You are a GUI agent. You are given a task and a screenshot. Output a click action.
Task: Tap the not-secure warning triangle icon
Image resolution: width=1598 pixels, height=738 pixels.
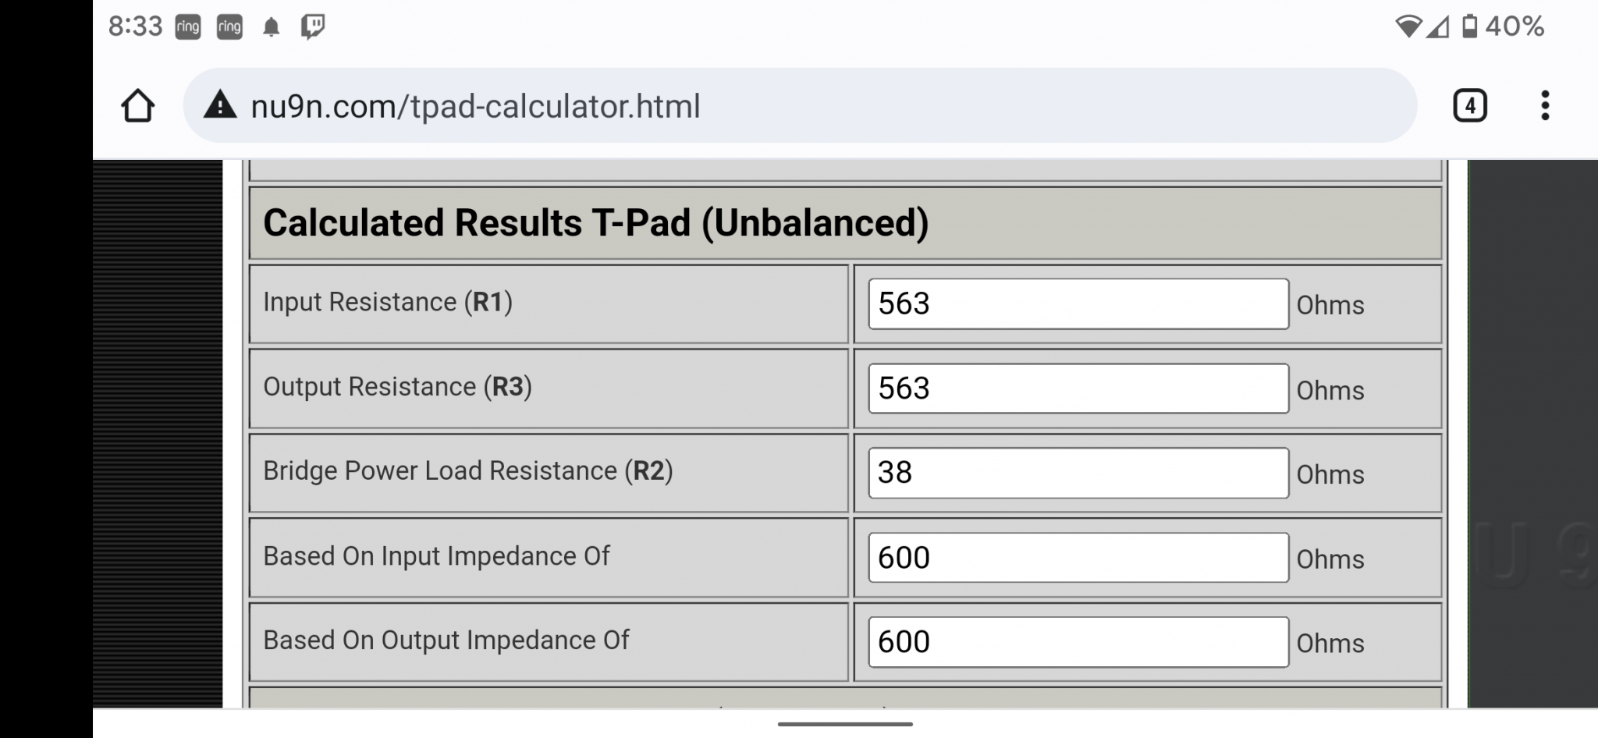point(220,105)
